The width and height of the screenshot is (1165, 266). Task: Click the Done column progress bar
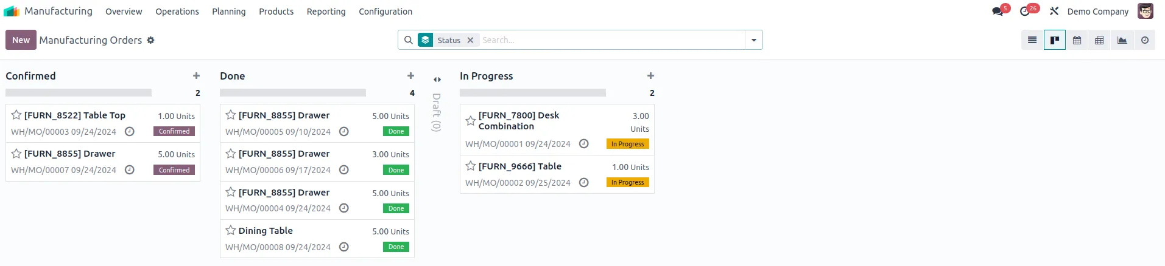point(293,93)
